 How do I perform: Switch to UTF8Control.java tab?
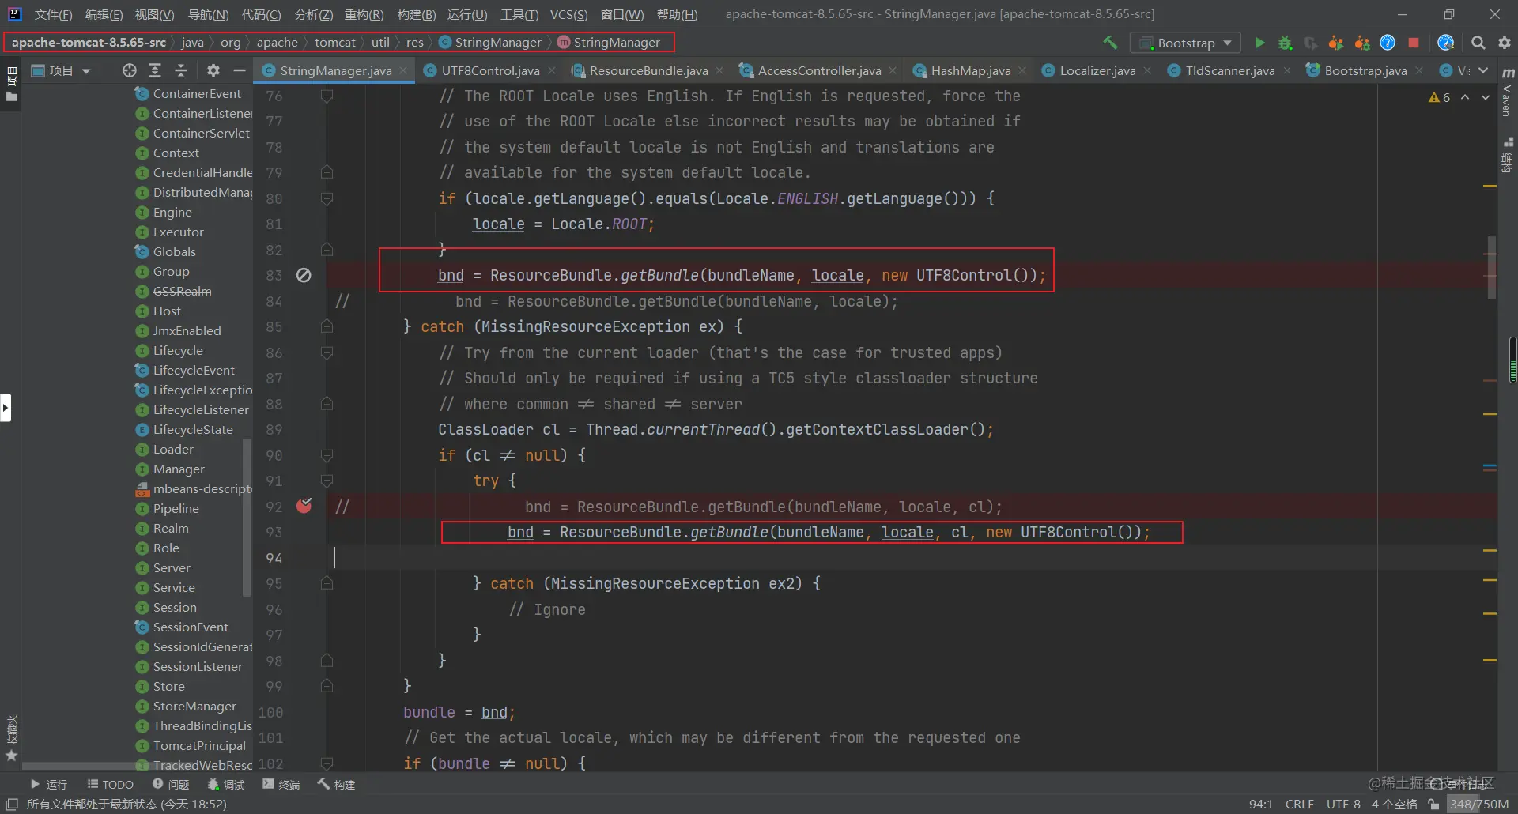tap(490, 70)
